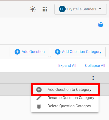Click the CS user avatar
Viewport: 109px width, 120px height.
click(x=62, y=9)
